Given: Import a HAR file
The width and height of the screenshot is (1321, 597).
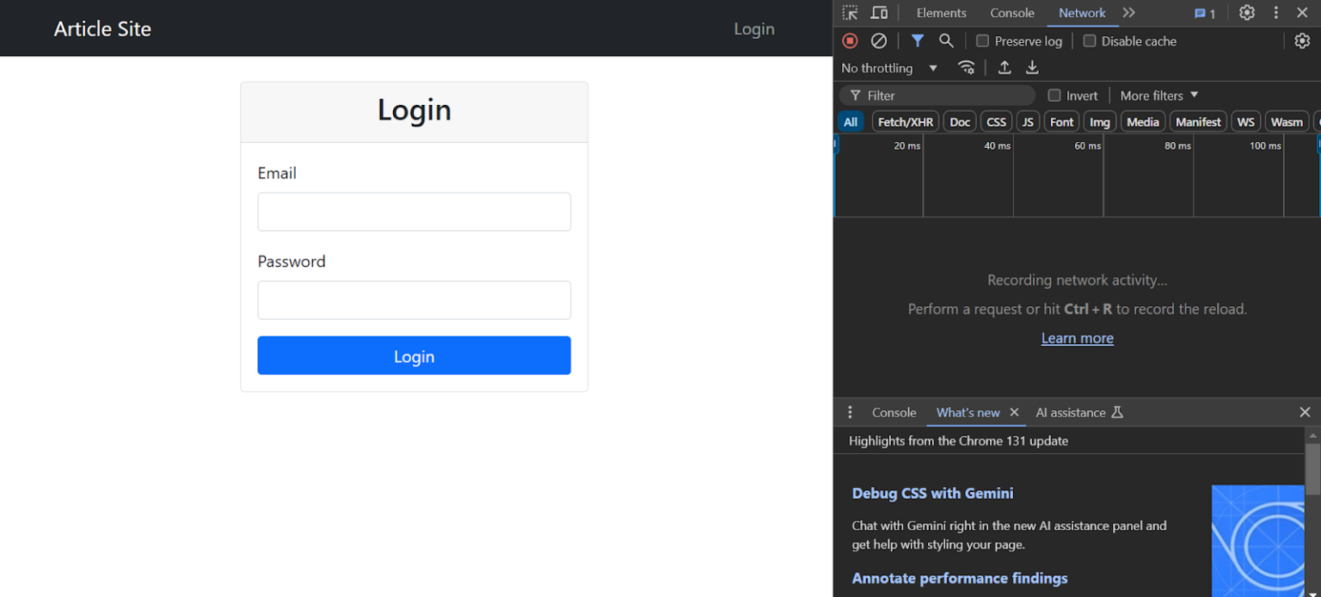Looking at the screenshot, I should [1004, 67].
